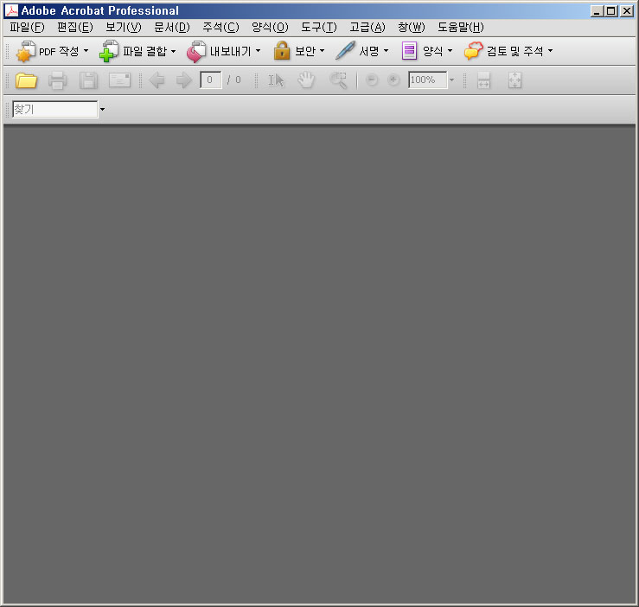Expand the 내보내기 dropdown arrow
639x607 pixels.
click(258, 51)
